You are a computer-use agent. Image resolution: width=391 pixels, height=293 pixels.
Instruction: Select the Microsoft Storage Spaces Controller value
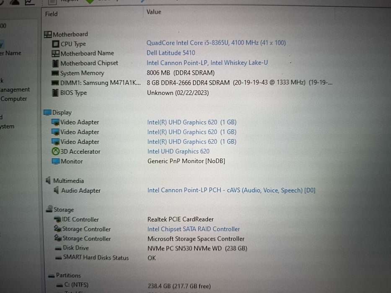[196, 239]
